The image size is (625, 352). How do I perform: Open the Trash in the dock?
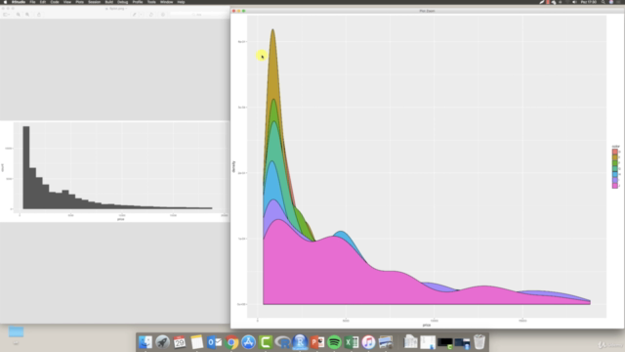click(479, 342)
